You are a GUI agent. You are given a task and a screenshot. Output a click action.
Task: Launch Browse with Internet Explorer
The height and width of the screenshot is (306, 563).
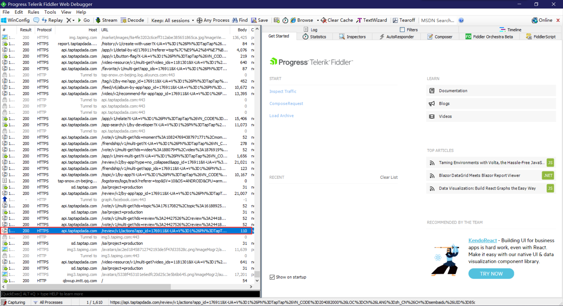(x=302, y=20)
